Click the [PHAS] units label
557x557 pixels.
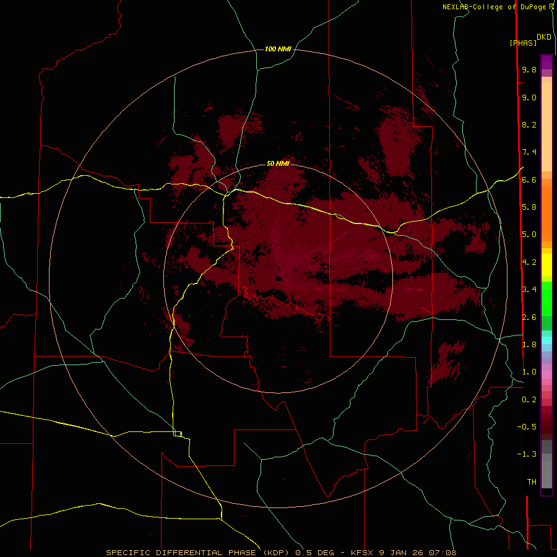click(x=523, y=43)
